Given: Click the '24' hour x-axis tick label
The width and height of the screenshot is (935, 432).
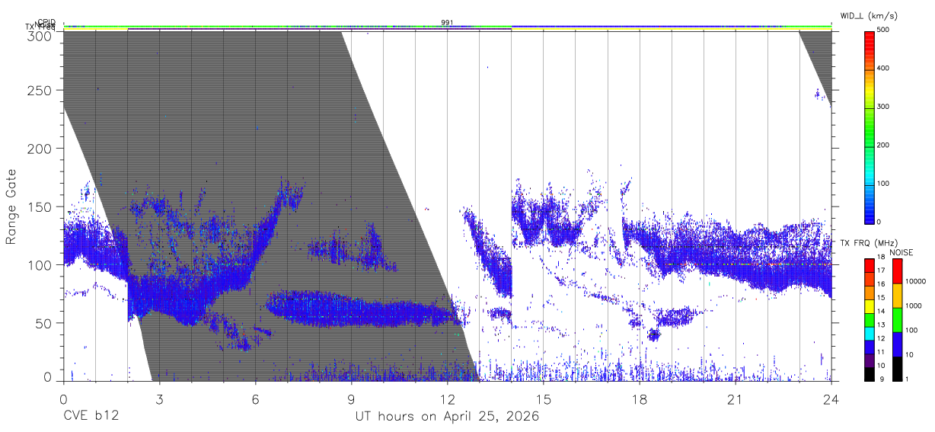Looking at the screenshot, I should tap(831, 399).
